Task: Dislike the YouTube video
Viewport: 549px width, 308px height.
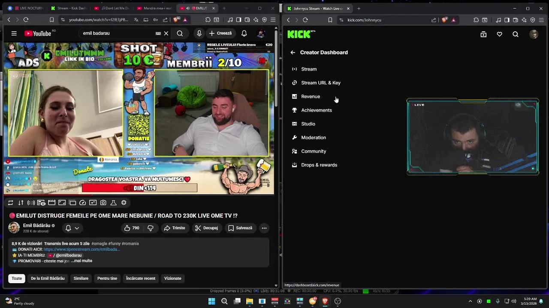Action: pos(151,228)
